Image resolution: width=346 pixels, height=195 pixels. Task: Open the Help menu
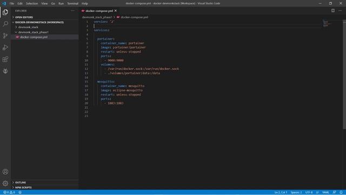tap(84, 3)
